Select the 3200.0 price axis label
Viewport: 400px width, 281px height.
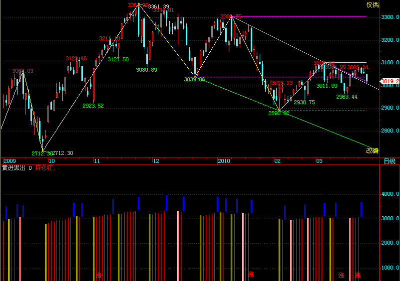click(390, 40)
